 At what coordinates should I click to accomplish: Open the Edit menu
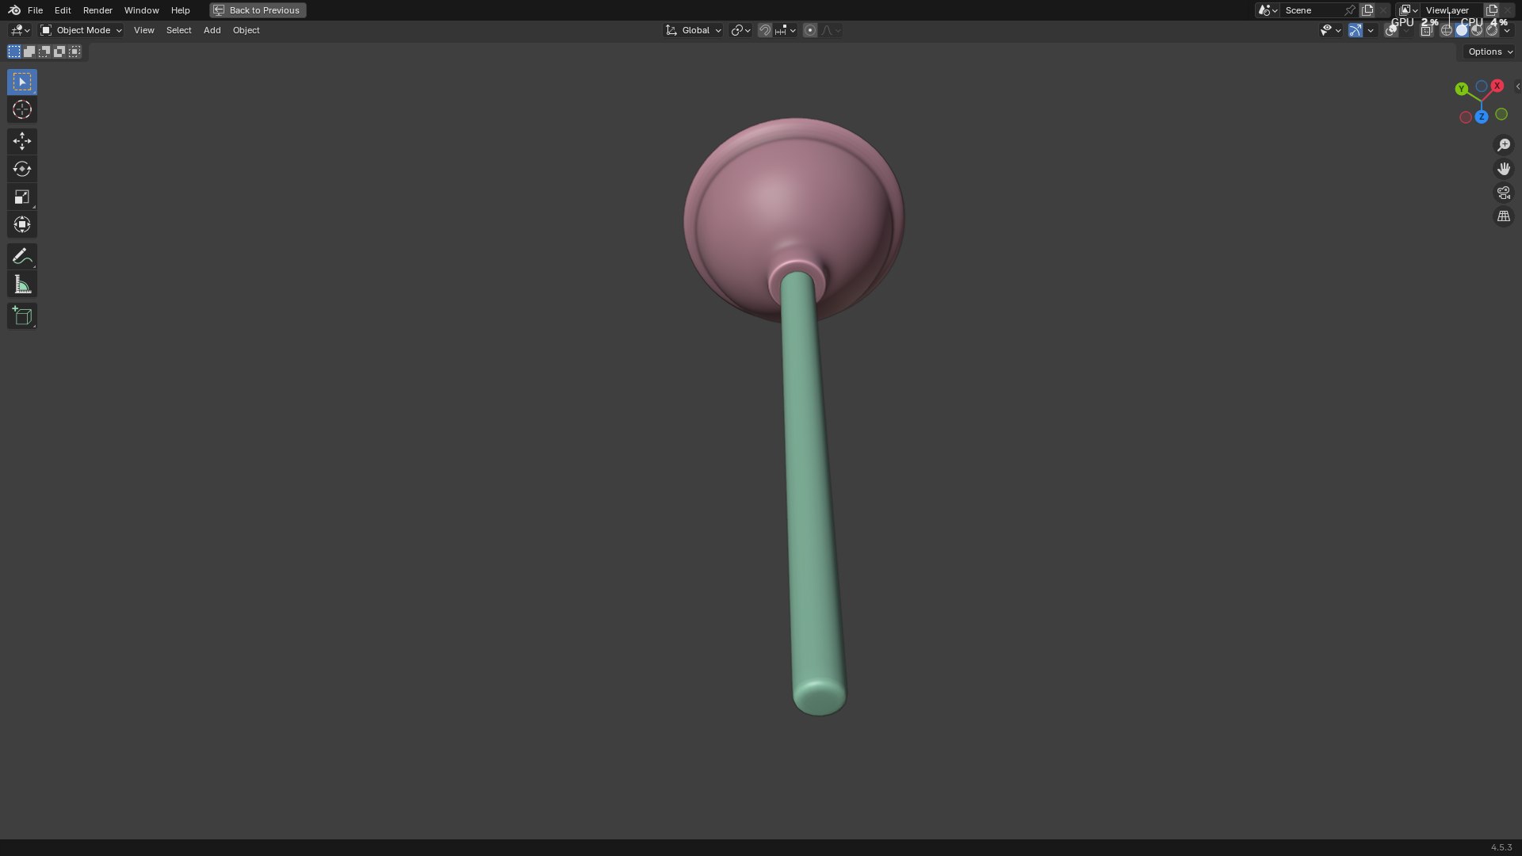point(63,10)
